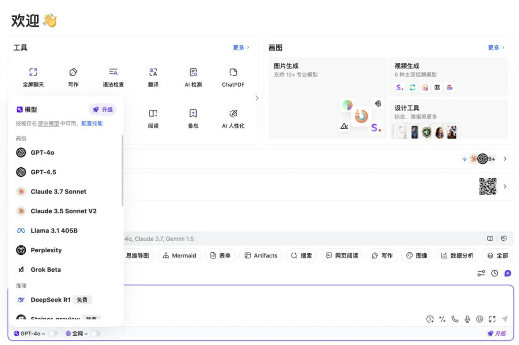The height and width of the screenshot is (345, 519).
Task: Open the AI 检测 detector tool
Action: (x=193, y=78)
